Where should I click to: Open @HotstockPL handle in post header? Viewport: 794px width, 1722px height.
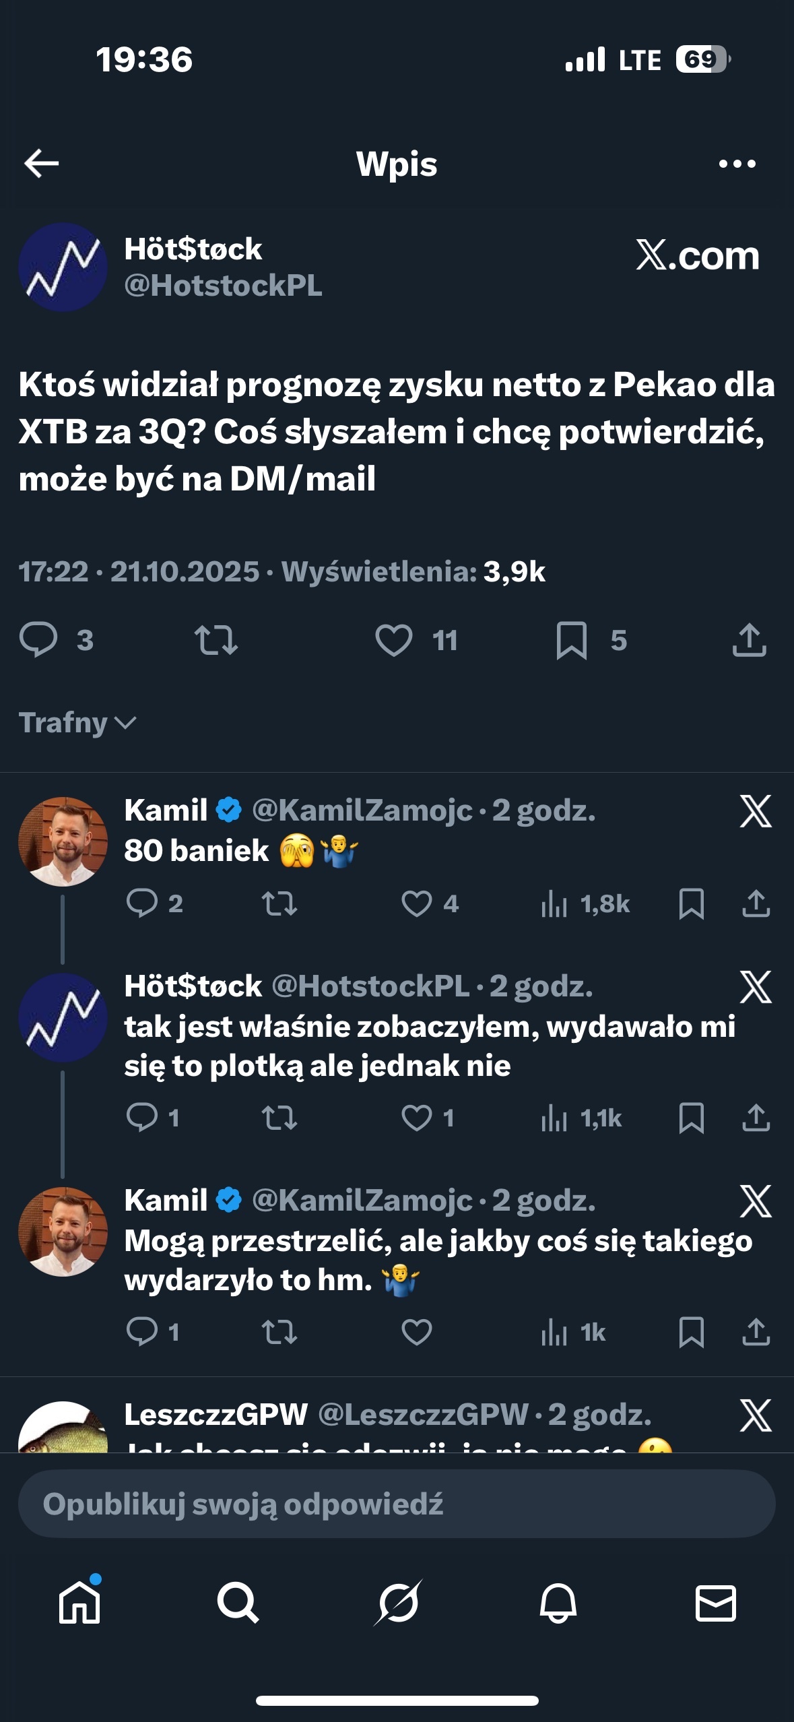(x=223, y=286)
